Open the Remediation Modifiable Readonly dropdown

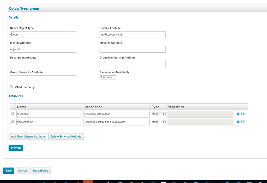point(108,77)
